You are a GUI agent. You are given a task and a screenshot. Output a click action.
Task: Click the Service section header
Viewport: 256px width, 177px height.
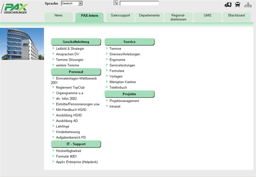pyautogui.click(x=129, y=42)
